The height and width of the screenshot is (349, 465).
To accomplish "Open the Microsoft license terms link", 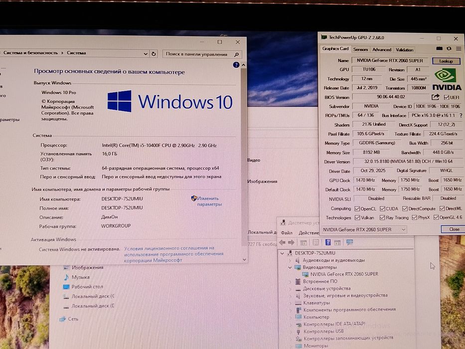I will pos(174,254).
